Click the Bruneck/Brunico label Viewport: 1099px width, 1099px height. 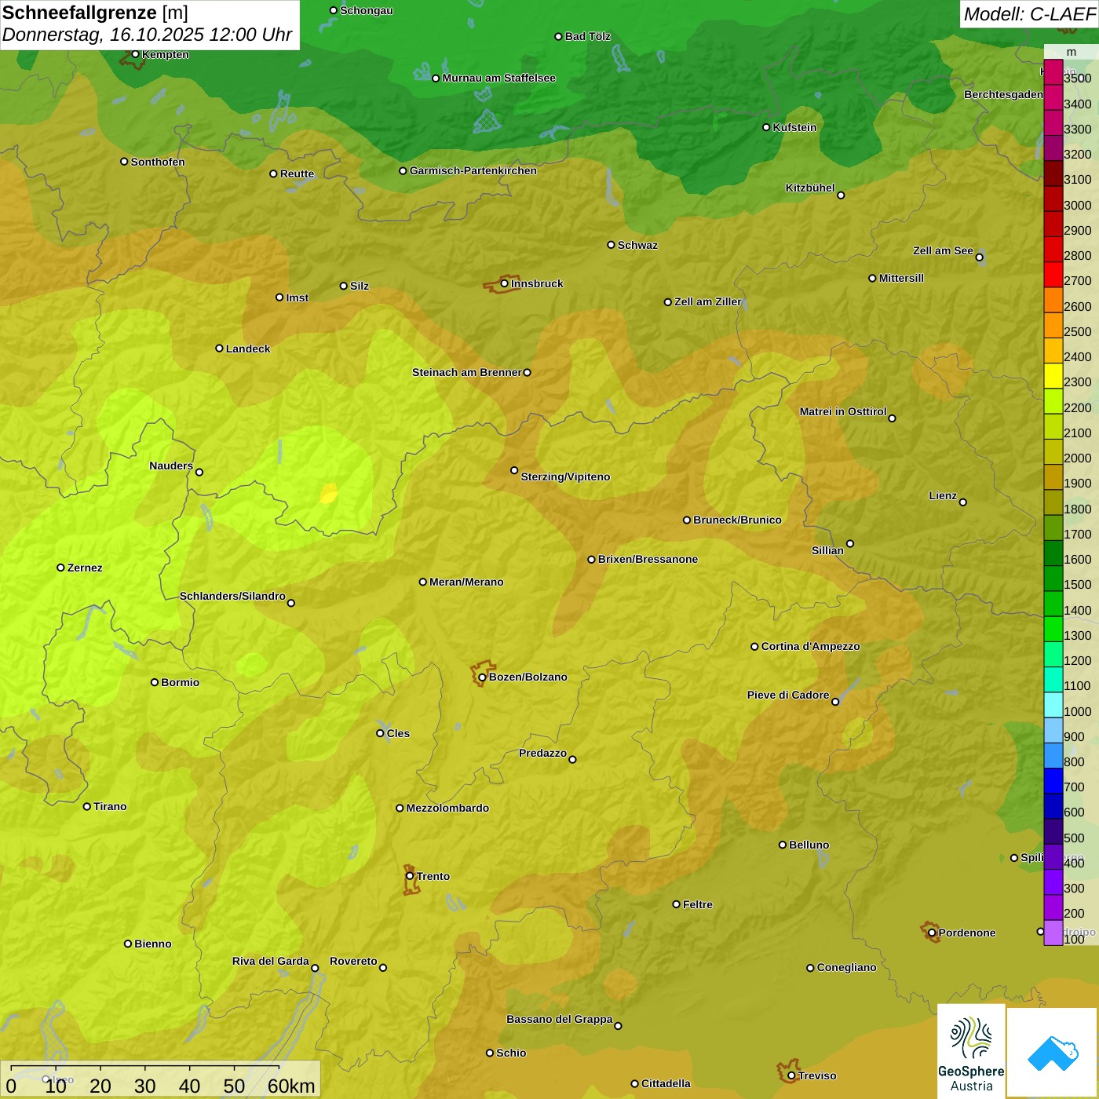737,520
